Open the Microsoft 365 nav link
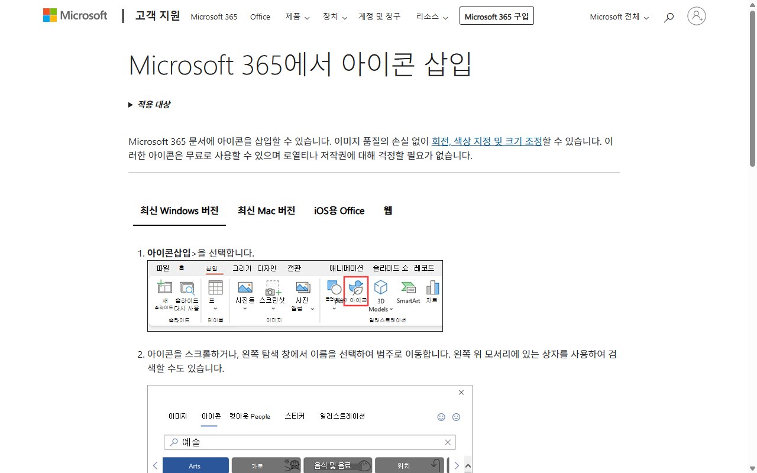757x473 pixels. tap(214, 17)
